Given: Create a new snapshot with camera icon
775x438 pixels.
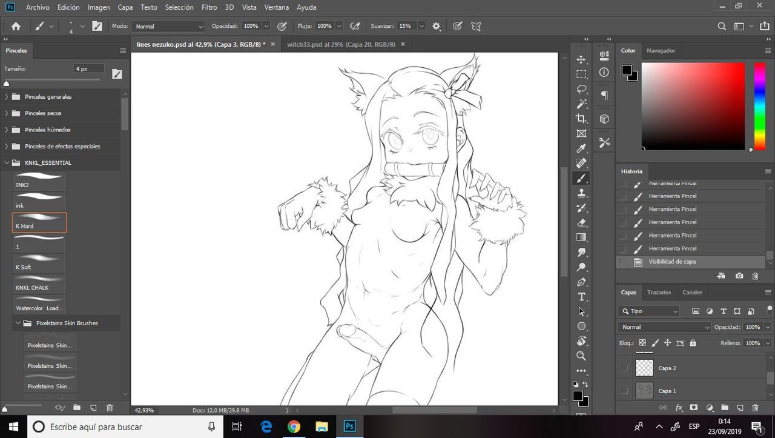Looking at the screenshot, I should 739,276.
